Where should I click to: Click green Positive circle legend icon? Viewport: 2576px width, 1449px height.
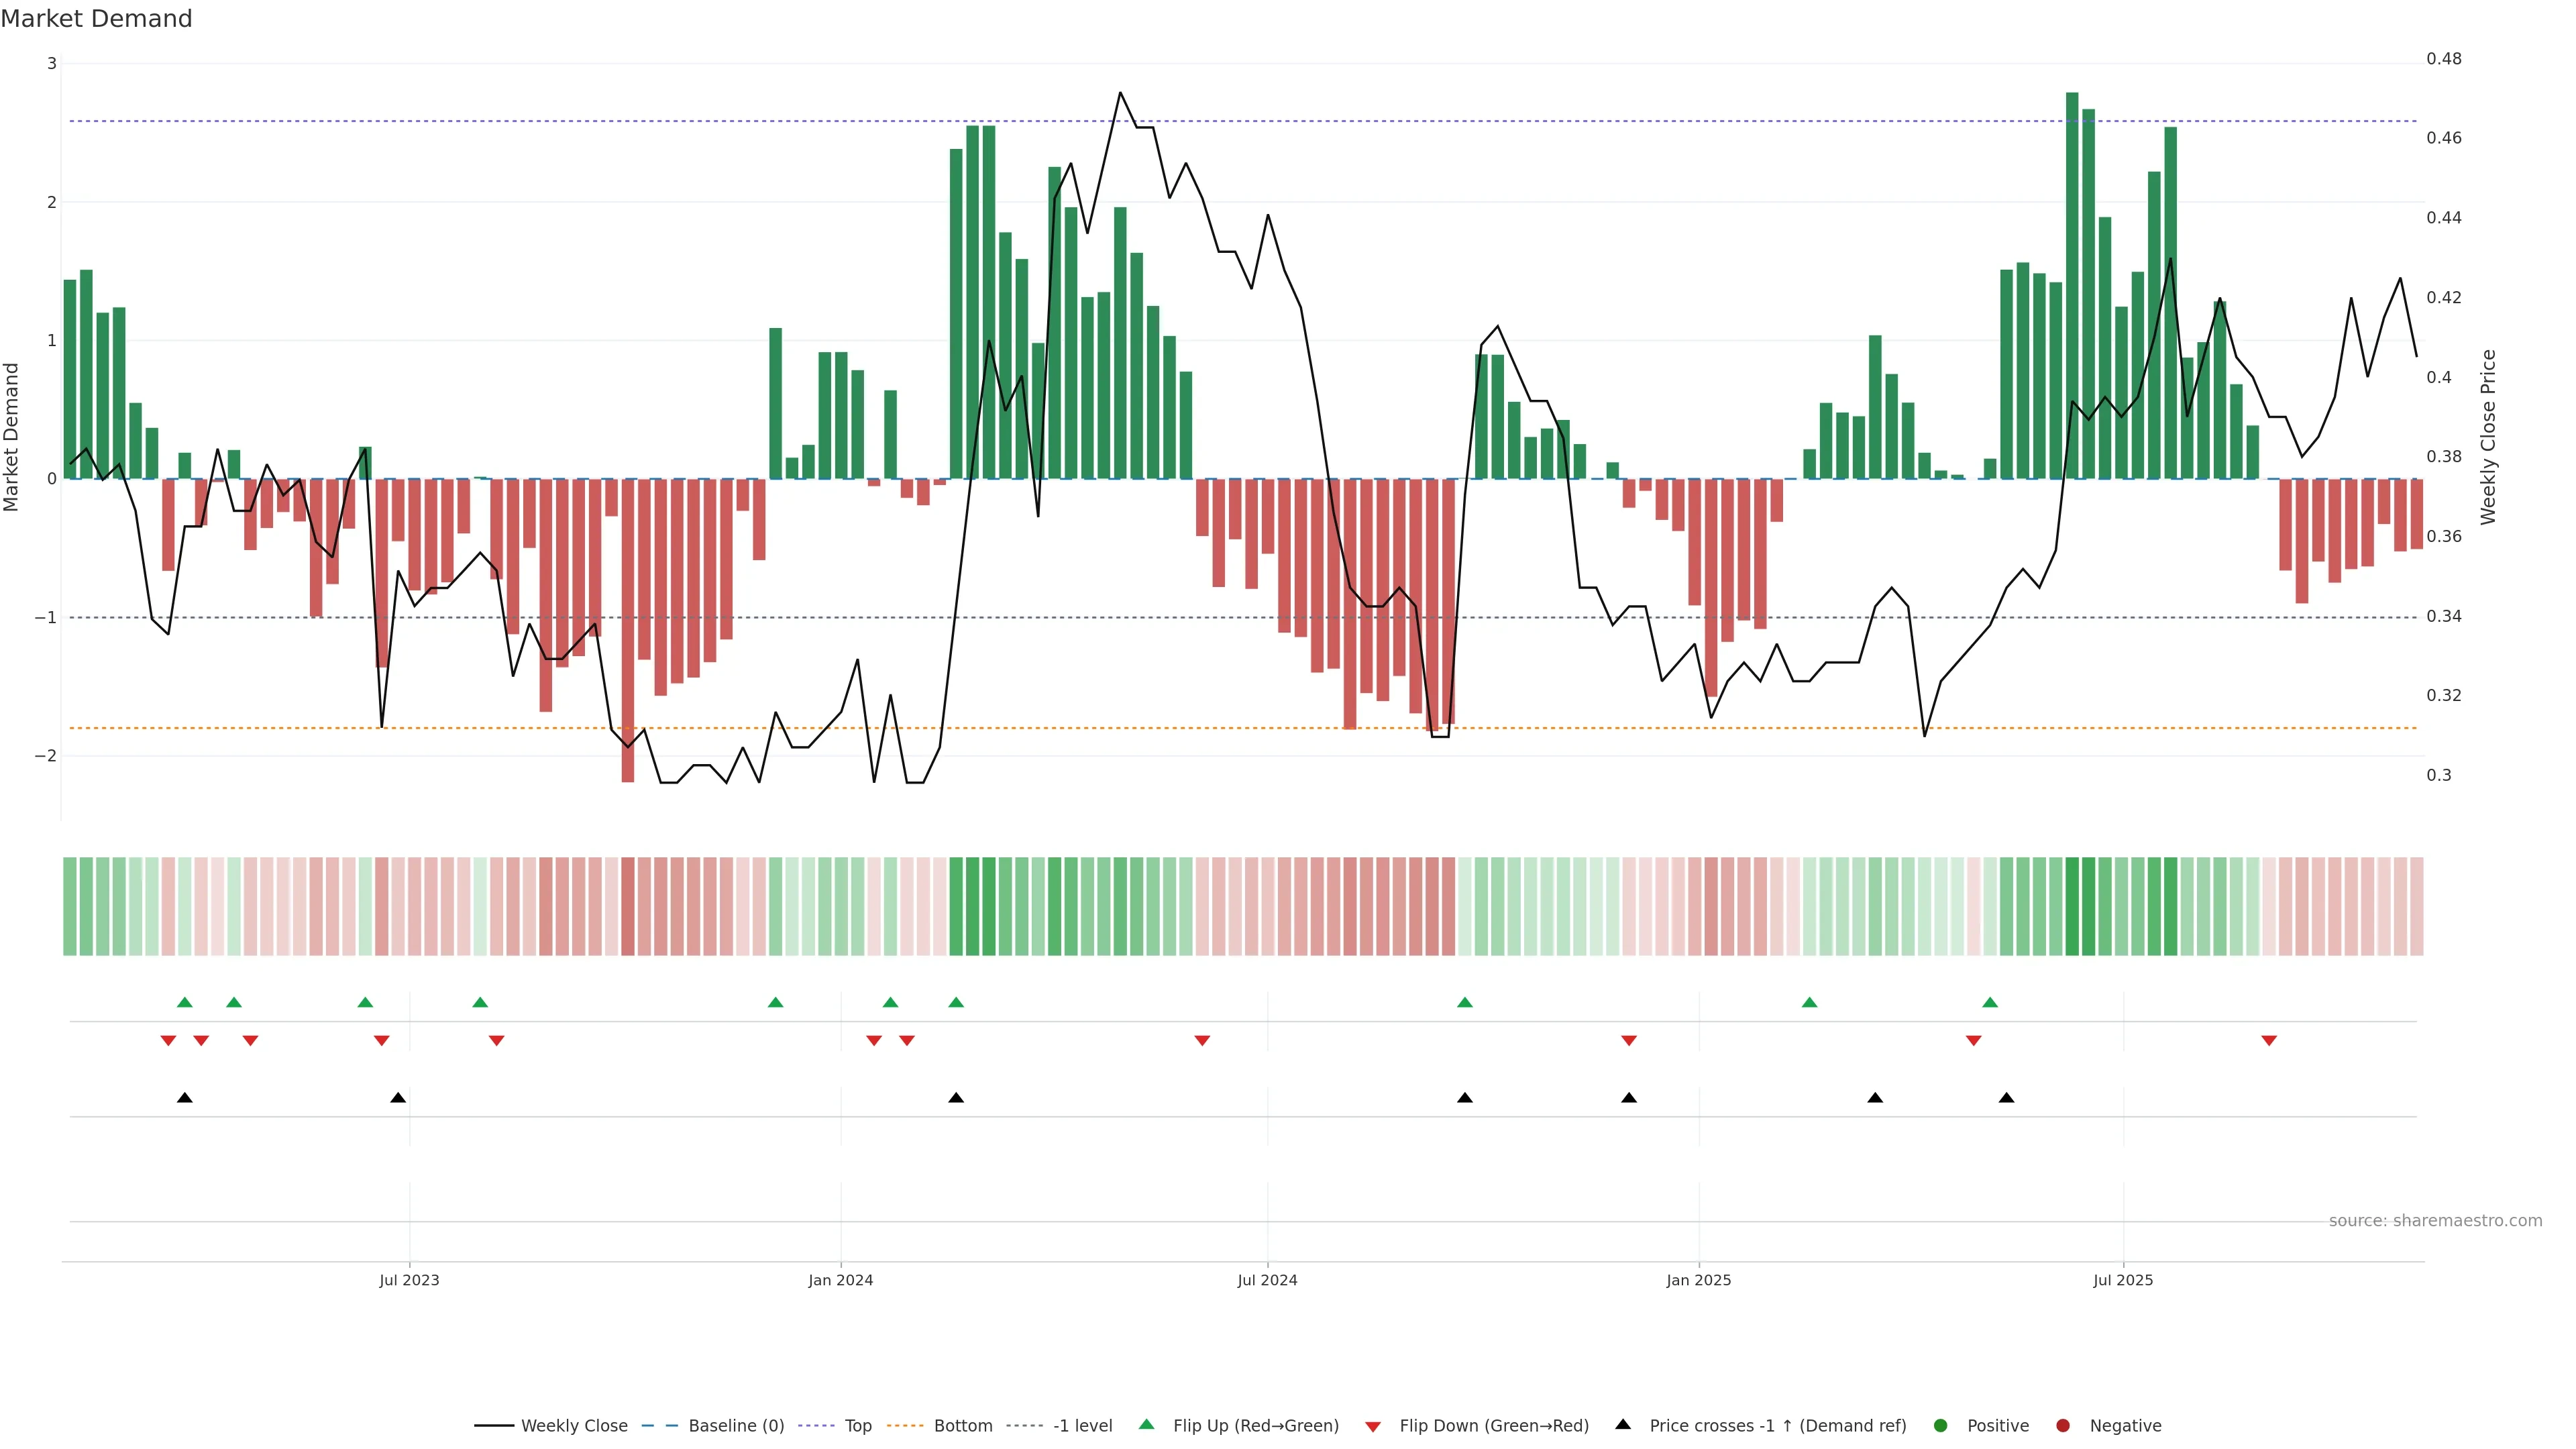point(1941,1426)
